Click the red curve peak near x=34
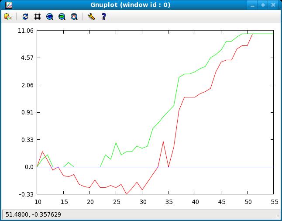The image size is (282, 221). (x=163, y=142)
